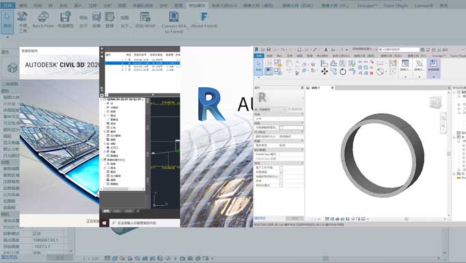
Task: Click horizontal scrollbar at bottom of background view
Action: coord(326,258)
